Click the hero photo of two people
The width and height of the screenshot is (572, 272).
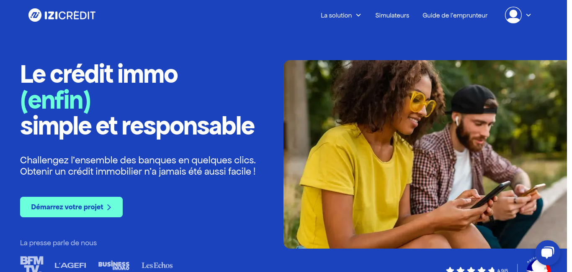tap(425, 154)
